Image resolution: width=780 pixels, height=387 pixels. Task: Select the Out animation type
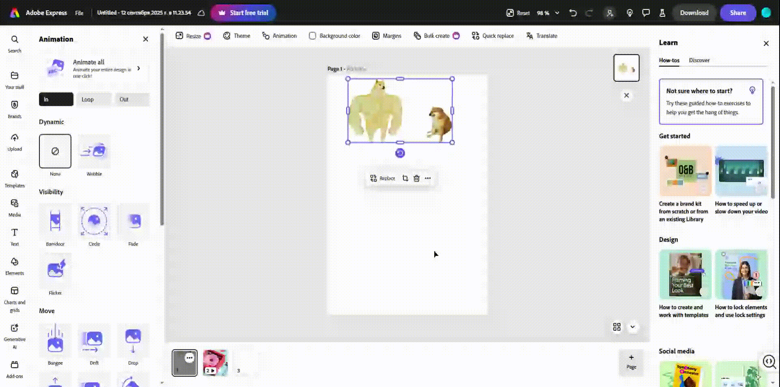click(132, 99)
